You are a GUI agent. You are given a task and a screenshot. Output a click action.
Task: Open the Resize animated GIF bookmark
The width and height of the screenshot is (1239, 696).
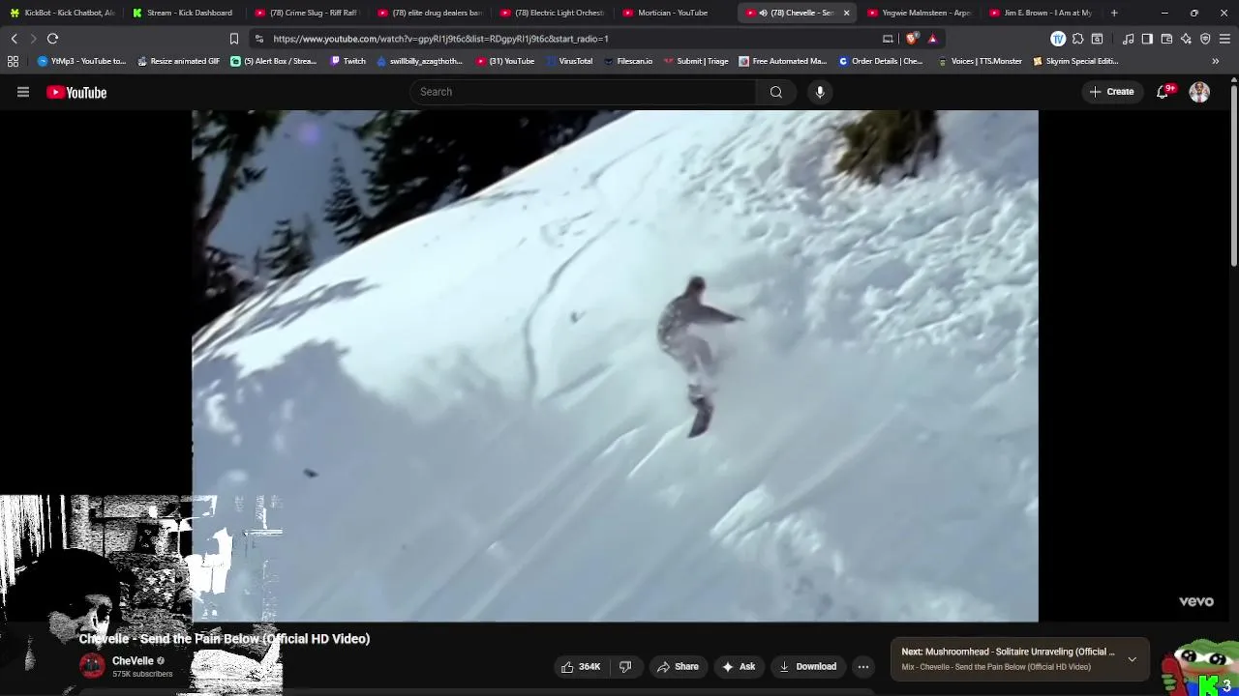[x=178, y=61]
